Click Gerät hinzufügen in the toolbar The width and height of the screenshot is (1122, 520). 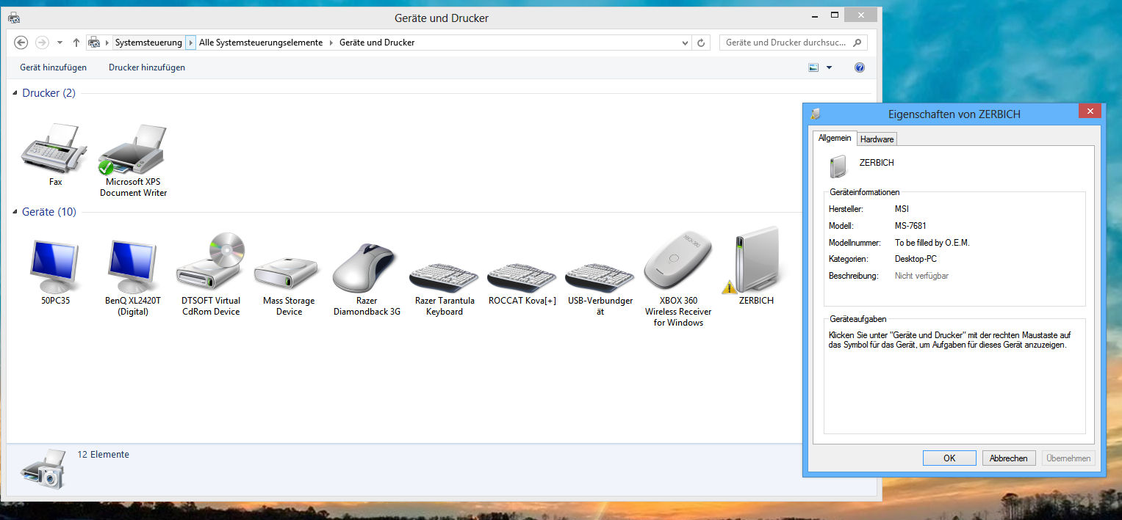coord(53,67)
